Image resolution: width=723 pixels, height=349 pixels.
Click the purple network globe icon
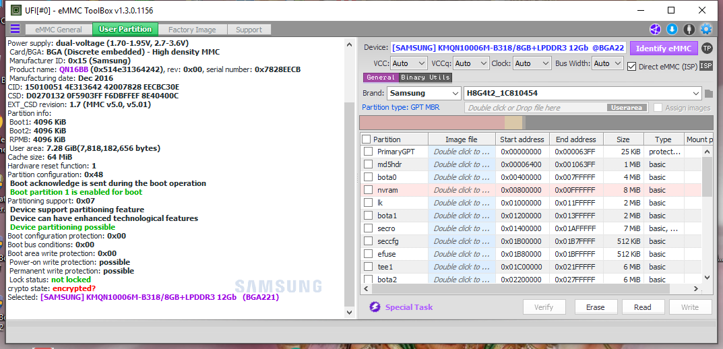click(655, 29)
